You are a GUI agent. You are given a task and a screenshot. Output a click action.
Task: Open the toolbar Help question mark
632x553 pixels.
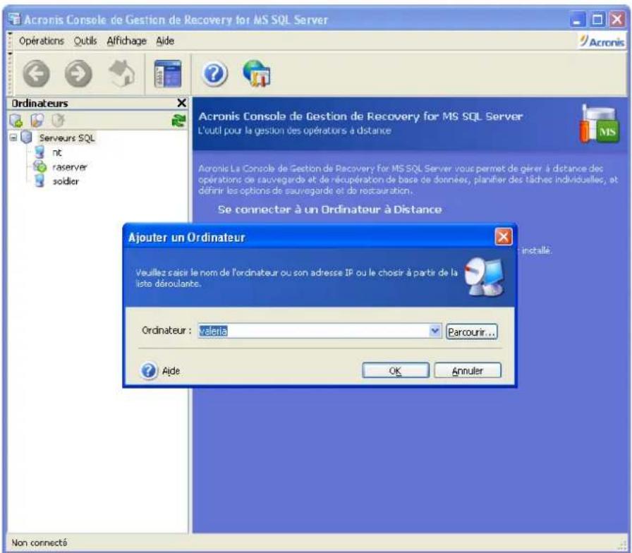point(214,74)
